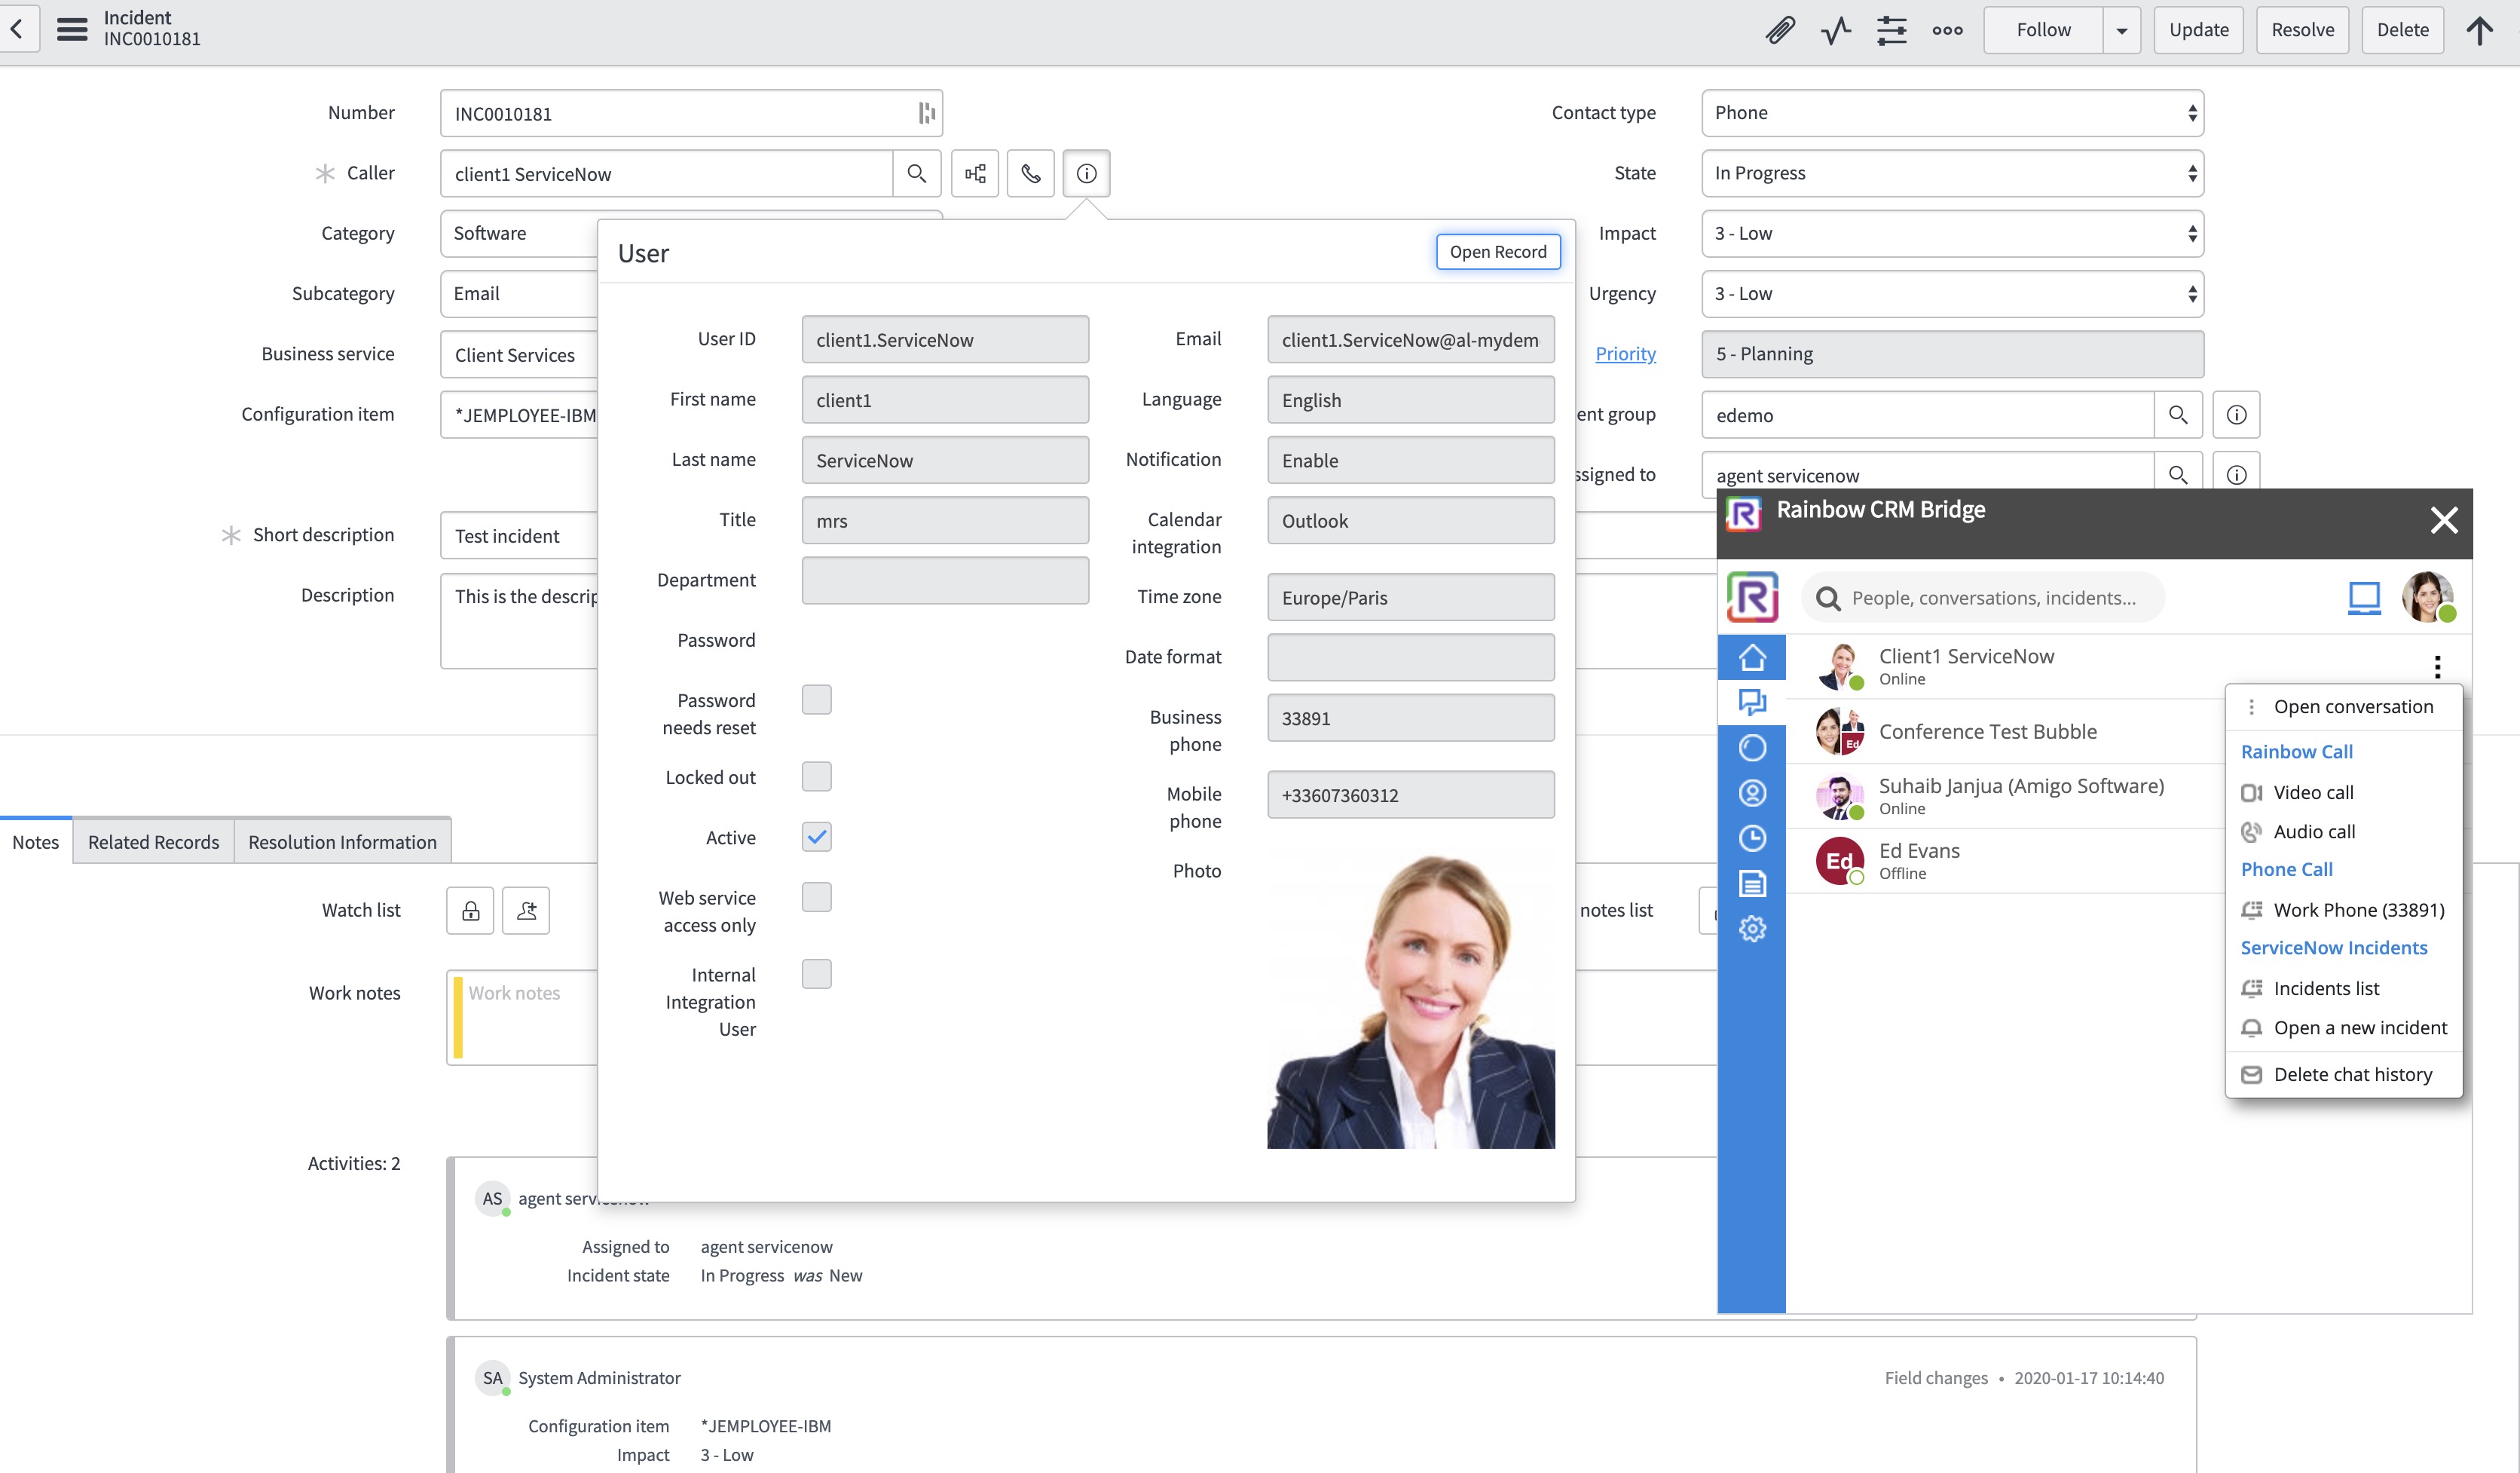
Task: Open Rainbow settings gear in sidebar
Action: click(1752, 929)
